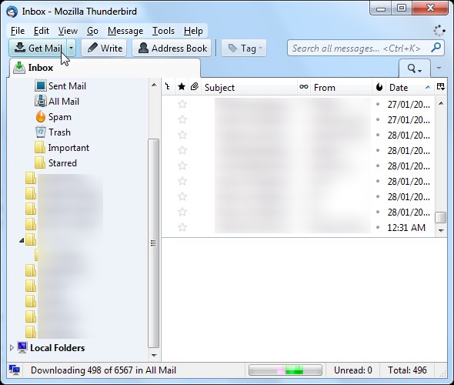454x385 pixels.
Task: Click the activity throbber spinner icon
Action: tap(439, 31)
